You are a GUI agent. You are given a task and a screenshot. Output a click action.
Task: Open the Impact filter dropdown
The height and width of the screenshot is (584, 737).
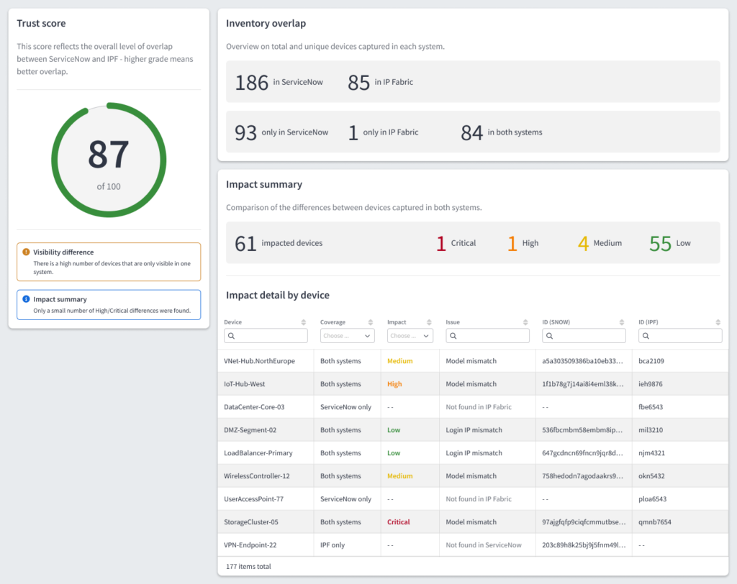[410, 336]
